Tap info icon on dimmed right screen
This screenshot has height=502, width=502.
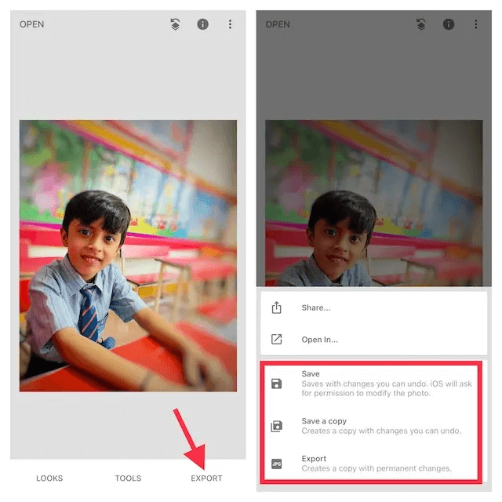(x=449, y=24)
